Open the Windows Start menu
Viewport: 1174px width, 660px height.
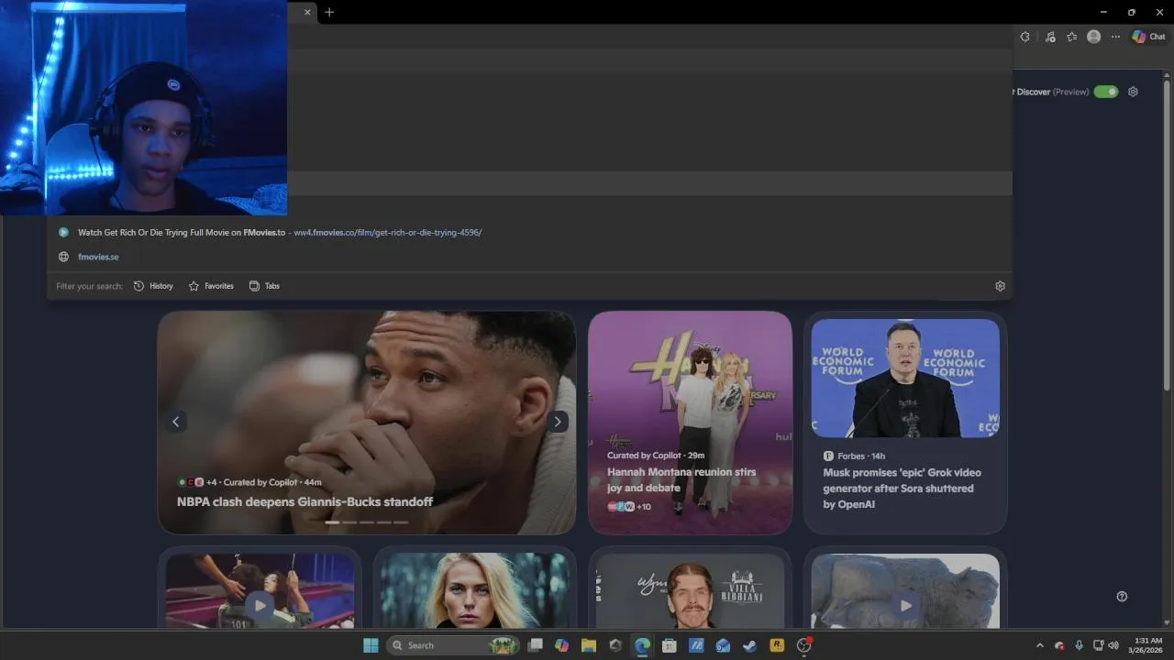click(x=371, y=645)
